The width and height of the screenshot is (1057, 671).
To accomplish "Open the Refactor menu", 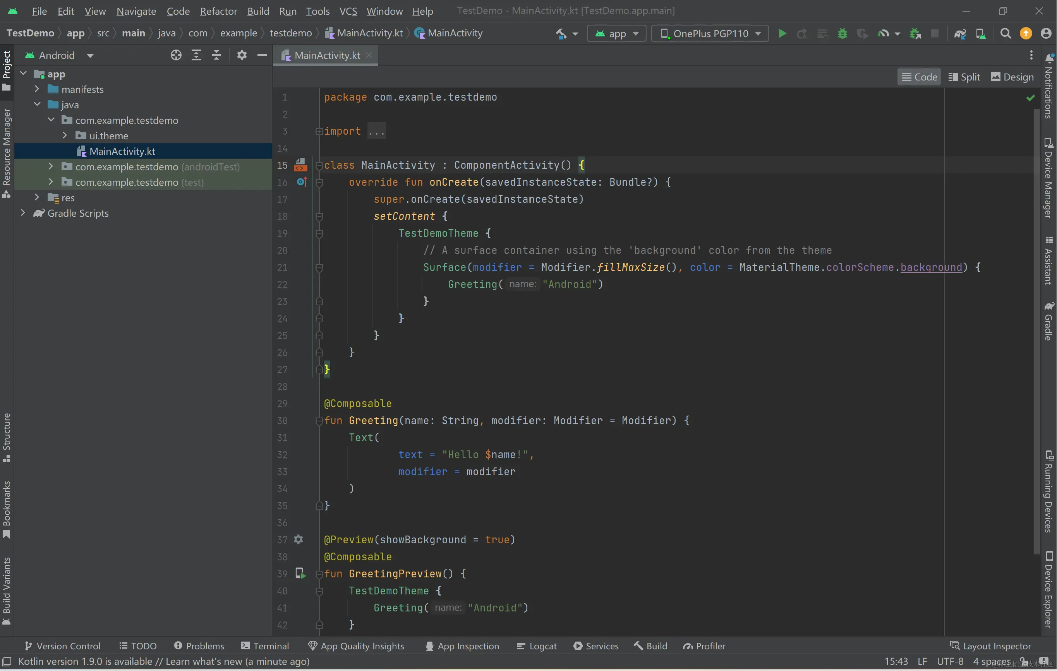I will pyautogui.click(x=218, y=11).
